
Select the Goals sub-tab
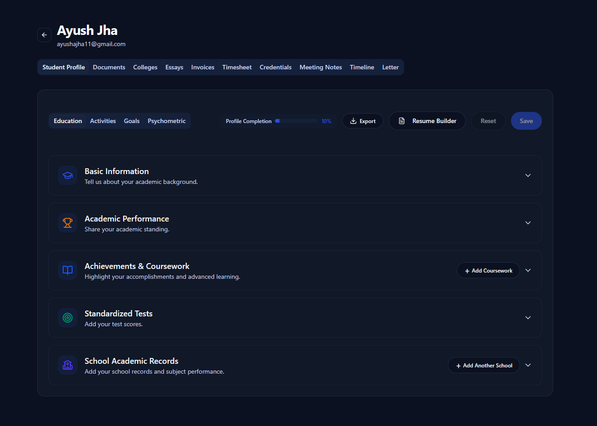point(132,121)
